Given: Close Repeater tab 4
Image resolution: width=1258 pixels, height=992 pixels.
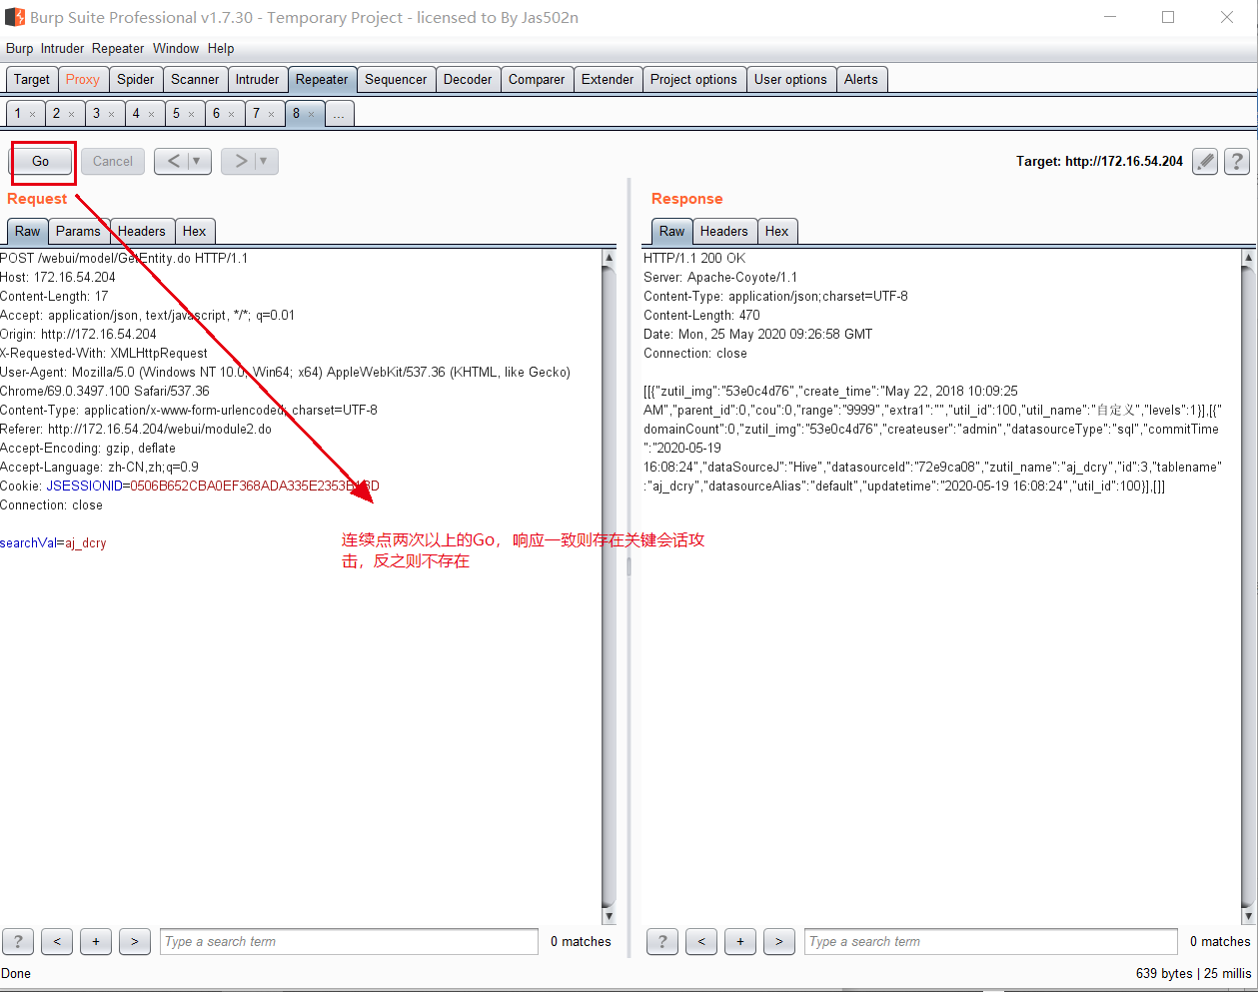Looking at the screenshot, I should pyautogui.click(x=152, y=114).
